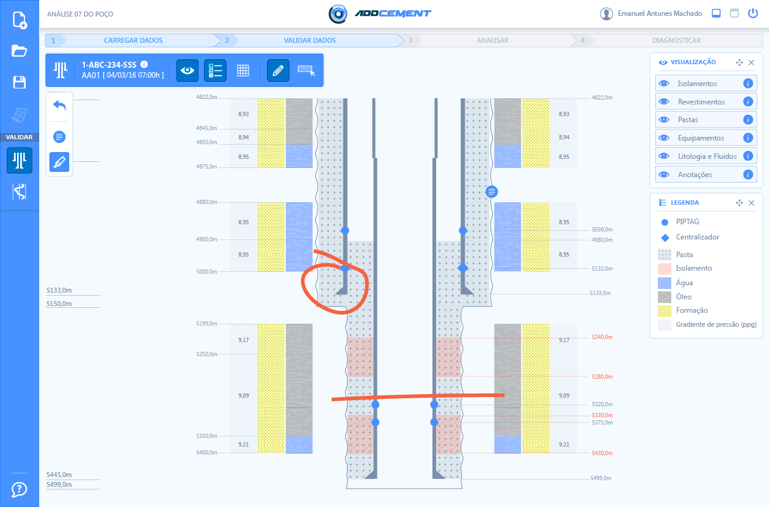Image resolution: width=769 pixels, height=507 pixels.
Task: Activate the area selection cursor tool
Action: click(x=307, y=70)
